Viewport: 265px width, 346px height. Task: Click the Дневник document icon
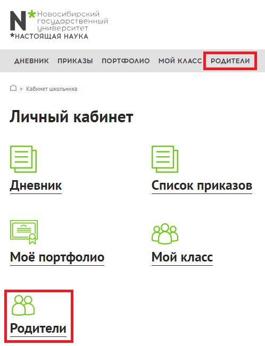[x=23, y=159]
